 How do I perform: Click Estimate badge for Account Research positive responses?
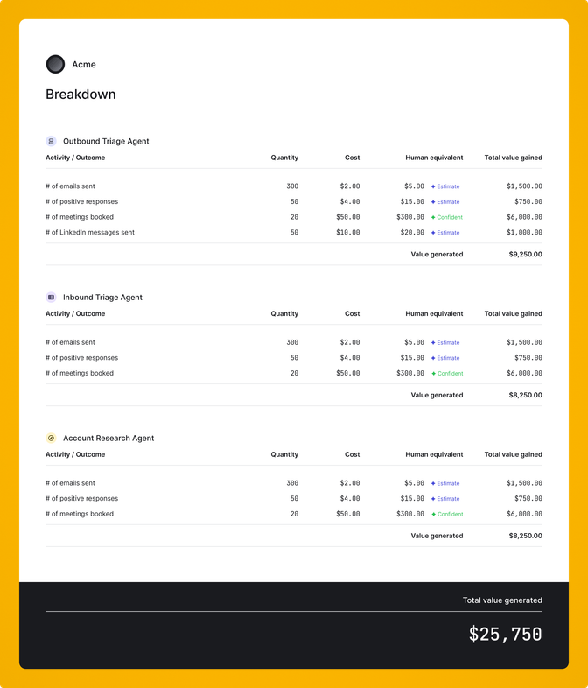445,499
